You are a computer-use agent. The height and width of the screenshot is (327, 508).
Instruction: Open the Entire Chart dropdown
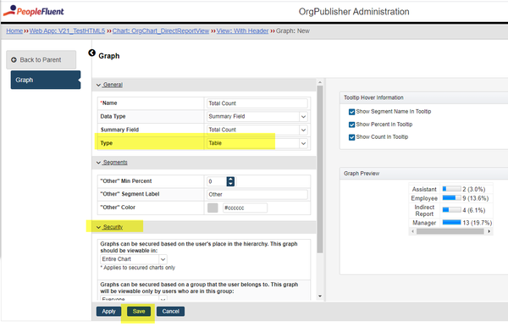click(x=134, y=259)
